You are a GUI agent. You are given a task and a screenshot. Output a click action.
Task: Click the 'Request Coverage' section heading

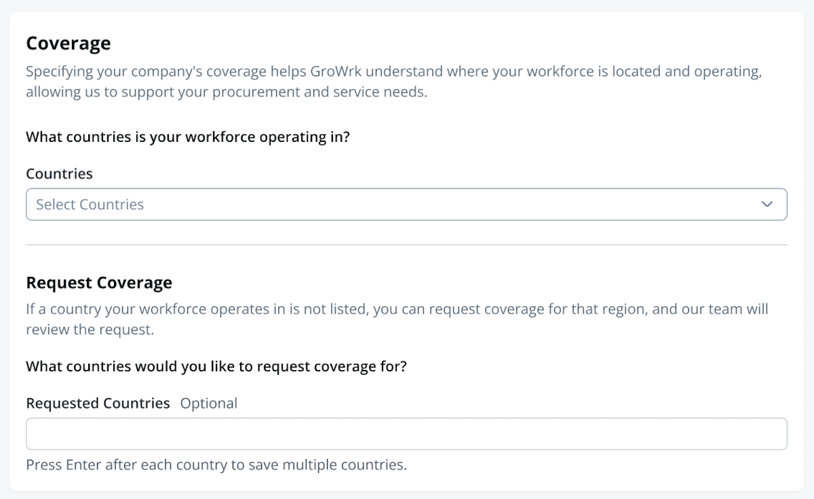click(x=99, y=282)
